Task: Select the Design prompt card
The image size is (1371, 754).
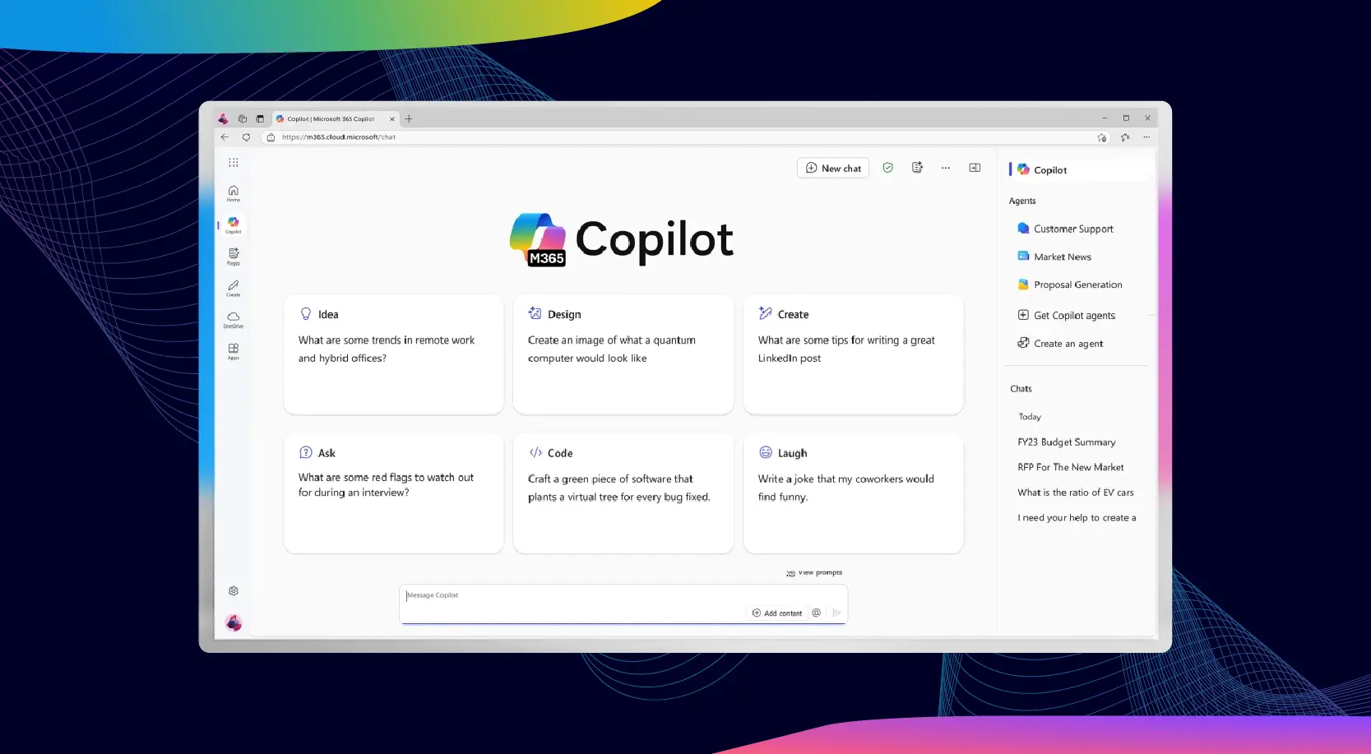Action: click(623, 354)
